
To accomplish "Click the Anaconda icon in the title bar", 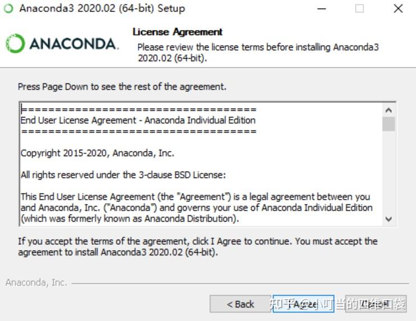I will pyautogui.click(x=8, y=9).
